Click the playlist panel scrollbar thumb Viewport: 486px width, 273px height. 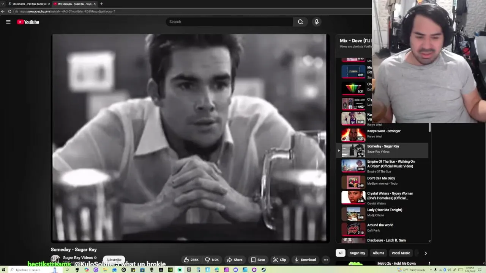pyautogui.click(x=430, y=127)
